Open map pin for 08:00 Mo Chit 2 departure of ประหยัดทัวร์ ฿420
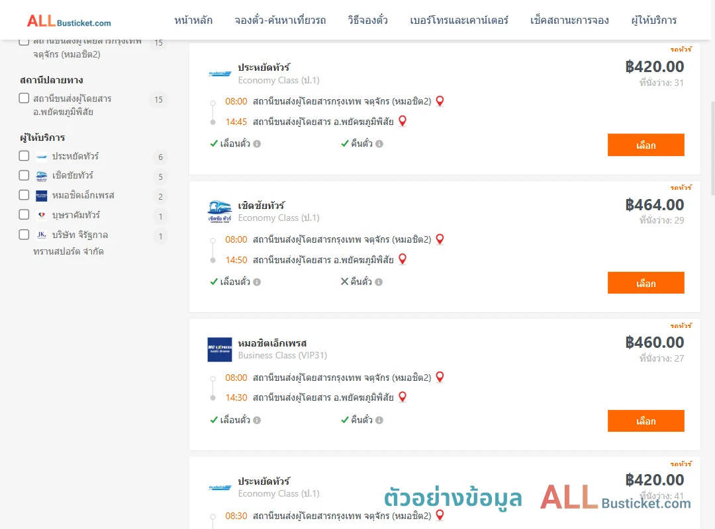This screenshot has width=715, height=529. pos(440,101)
